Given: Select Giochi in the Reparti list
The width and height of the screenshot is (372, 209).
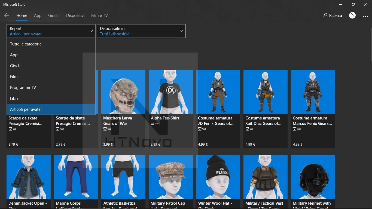Looking at the screenshot, I should pyautogui.click(x=51, y=66).
